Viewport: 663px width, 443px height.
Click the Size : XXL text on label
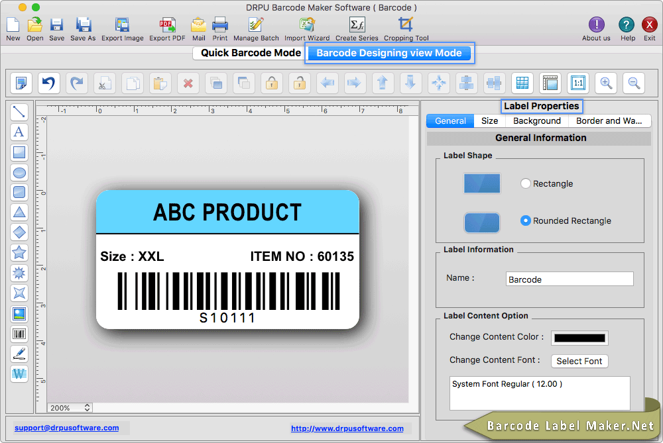132,256
